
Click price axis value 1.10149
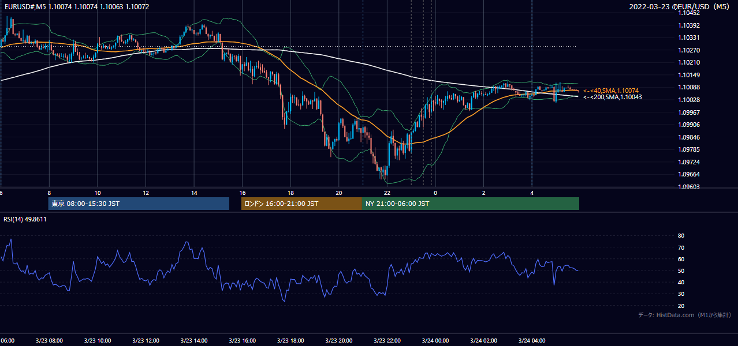[x=689, y=75]
